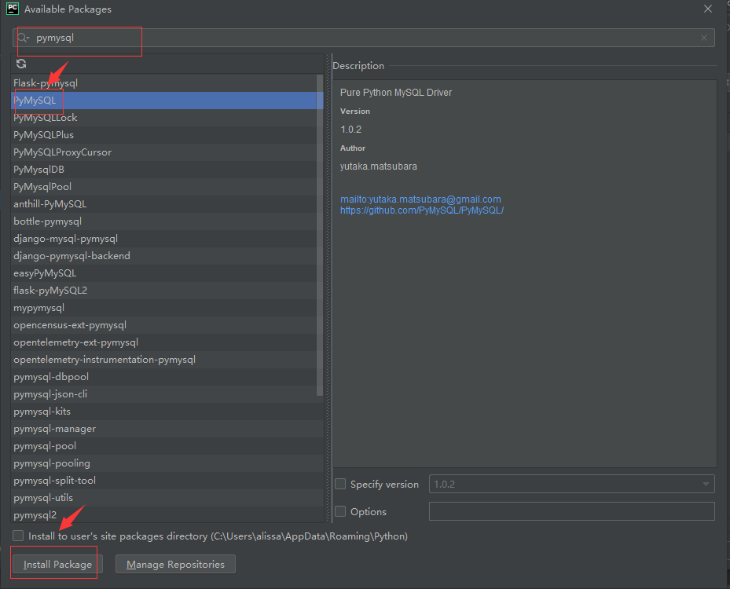
Task: Select pymysql-pooling package
Action: click(x=167, y=463)
